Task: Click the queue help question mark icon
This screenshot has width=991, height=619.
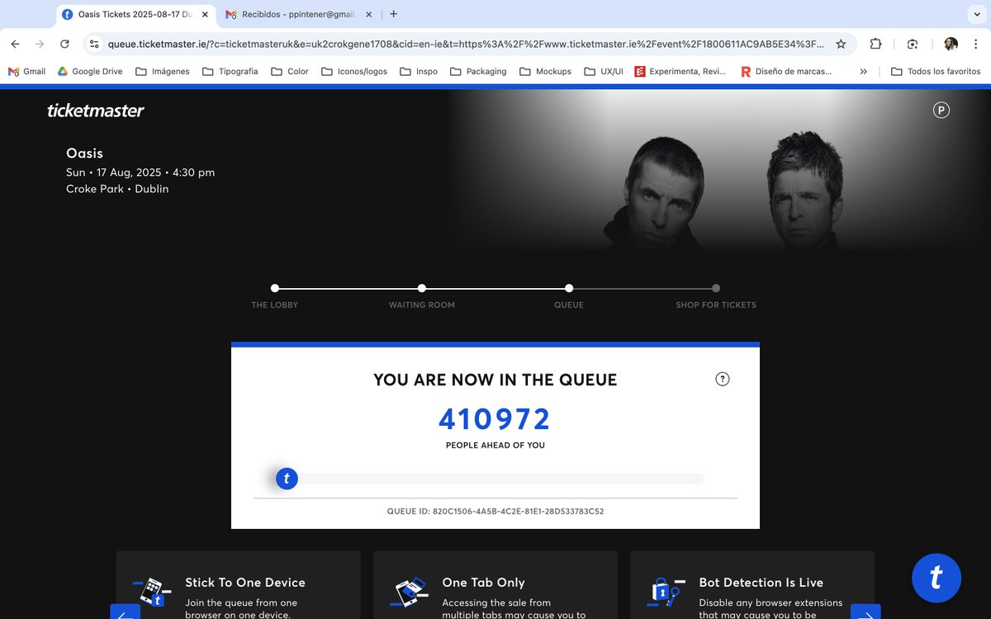Action: pos(723,379)
